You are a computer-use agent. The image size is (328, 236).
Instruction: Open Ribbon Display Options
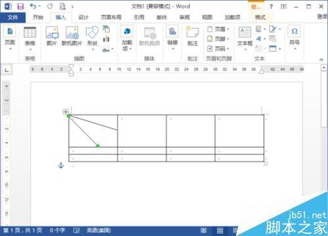(x=283, y=7)
